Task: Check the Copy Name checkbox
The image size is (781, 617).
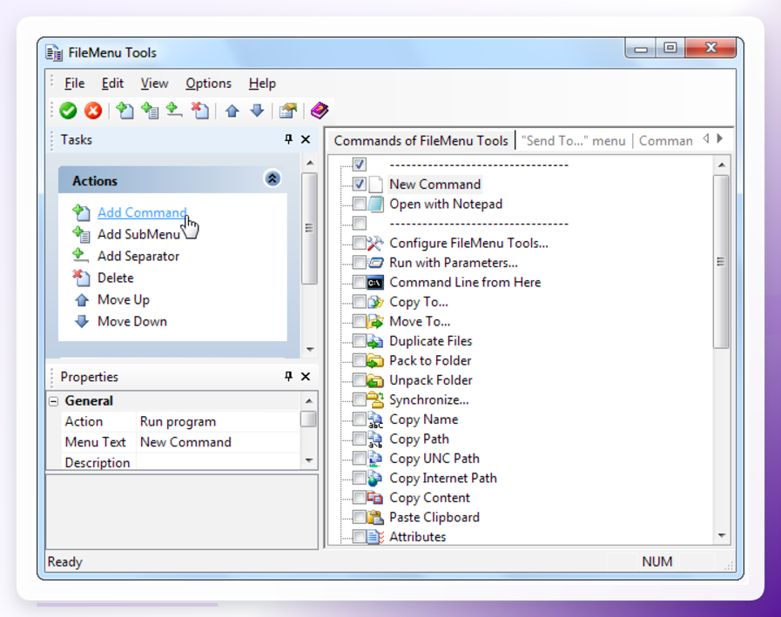Action: click(359, 419)
